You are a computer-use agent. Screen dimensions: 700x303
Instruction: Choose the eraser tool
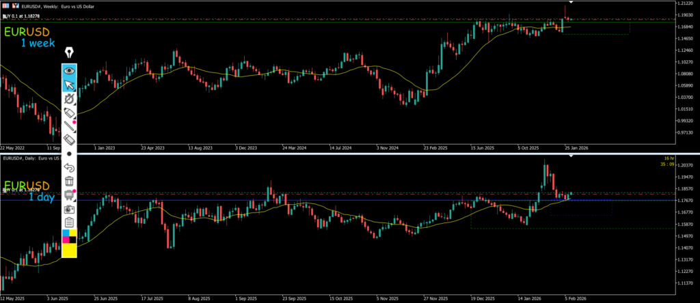point(69,140)
